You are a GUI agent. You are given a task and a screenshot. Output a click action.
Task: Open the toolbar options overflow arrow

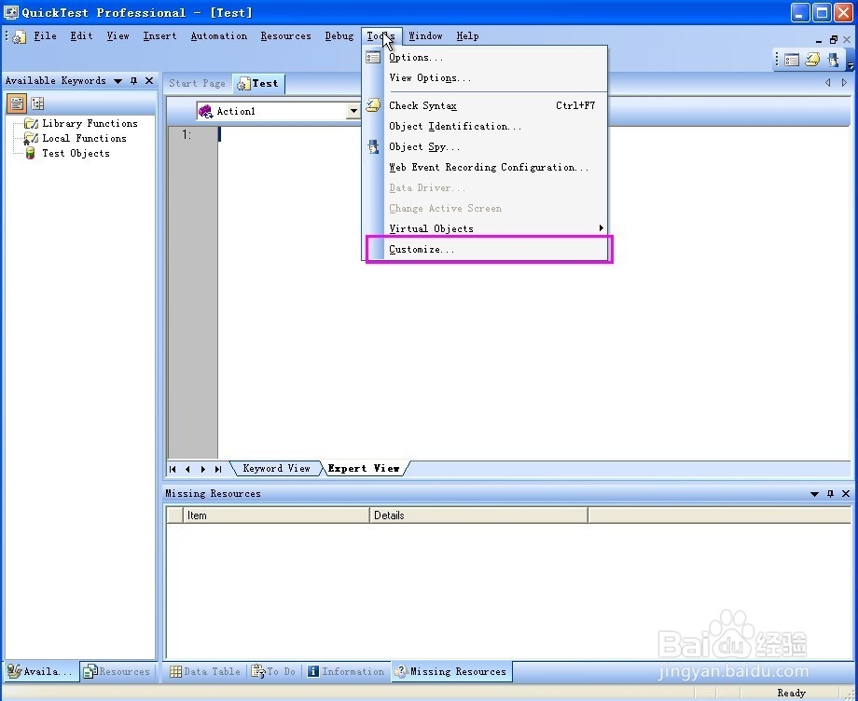tap(851, 65)
